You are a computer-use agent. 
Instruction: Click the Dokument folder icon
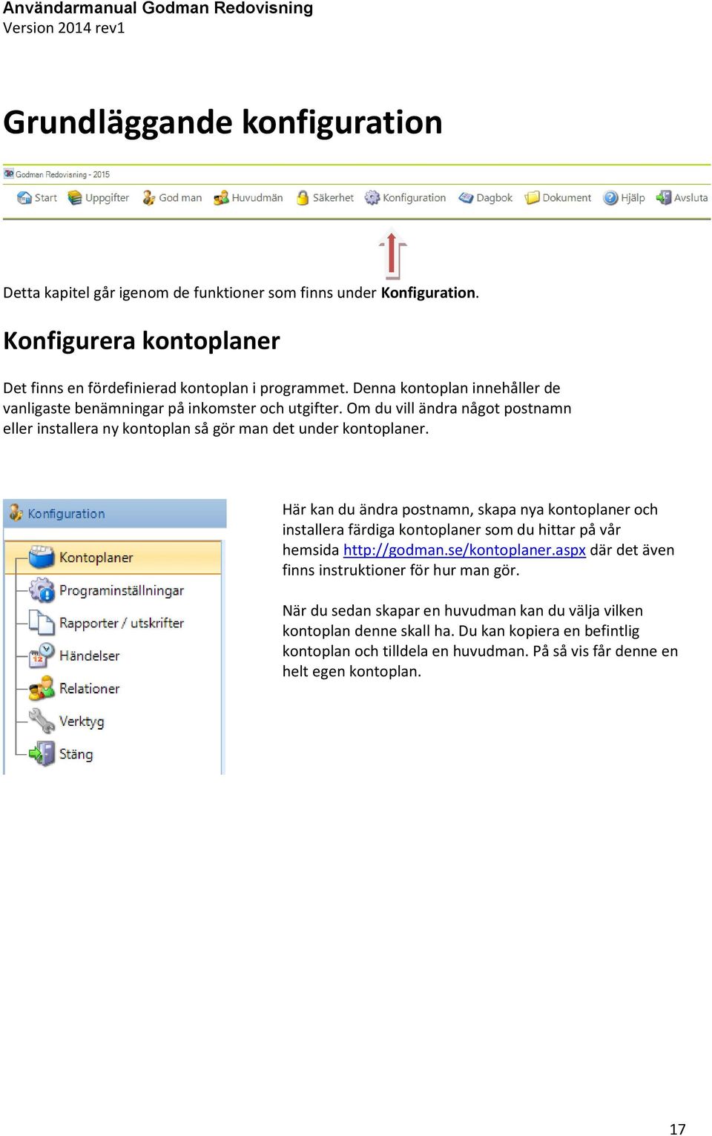pos(532,198)
